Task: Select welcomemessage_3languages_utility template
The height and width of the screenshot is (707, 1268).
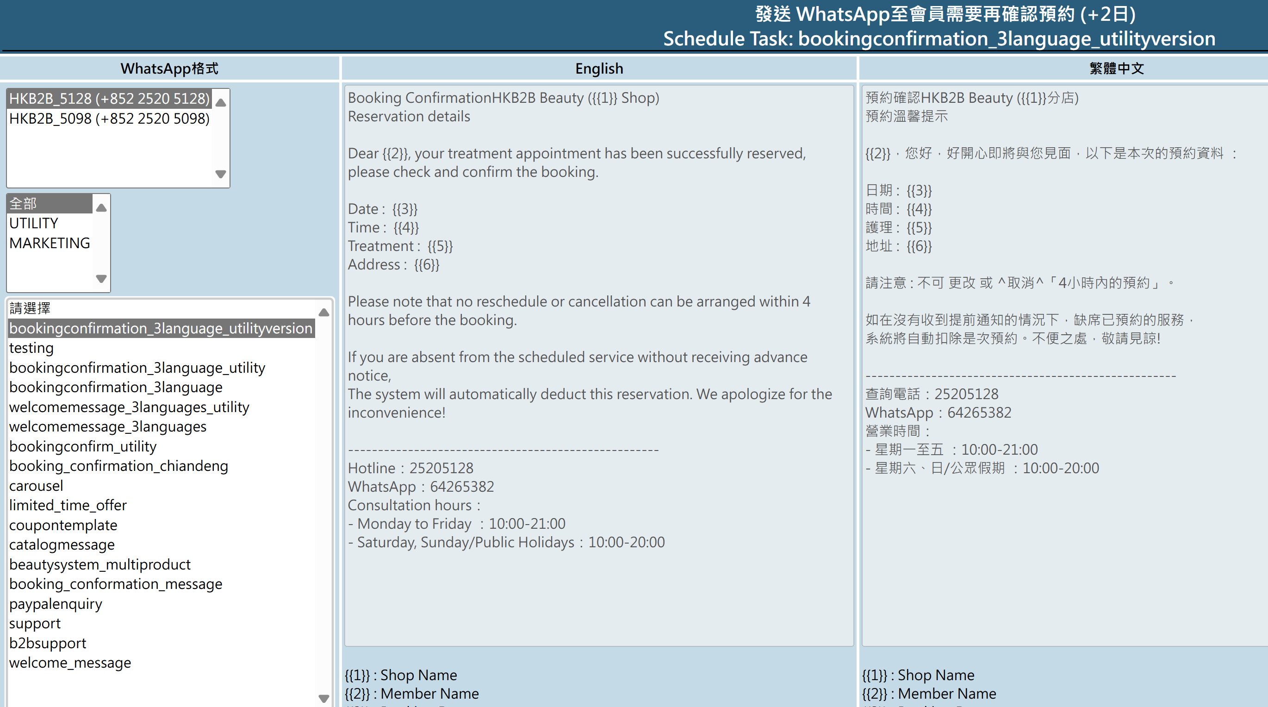Action: [x=162, y=407]
